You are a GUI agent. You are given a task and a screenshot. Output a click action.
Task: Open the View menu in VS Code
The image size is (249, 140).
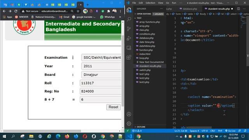161,3
